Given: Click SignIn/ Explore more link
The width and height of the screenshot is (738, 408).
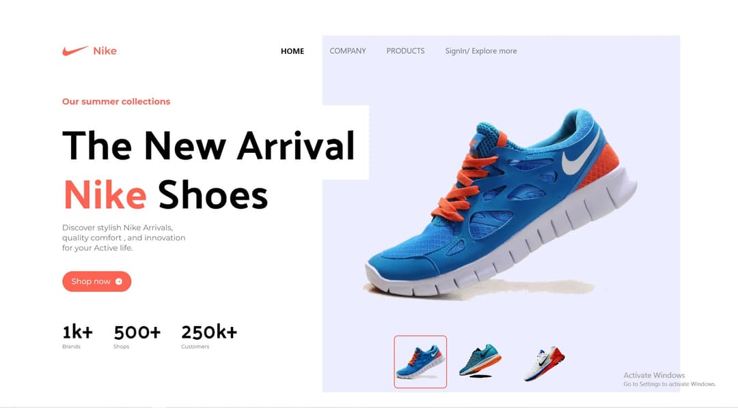Looking at the screenshot, I should click(x=481, y=50).
